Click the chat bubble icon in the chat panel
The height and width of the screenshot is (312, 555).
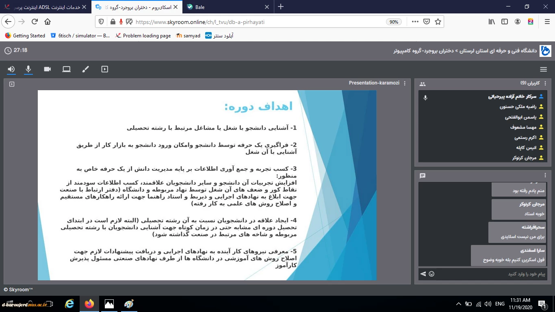[x=423, y=176]
